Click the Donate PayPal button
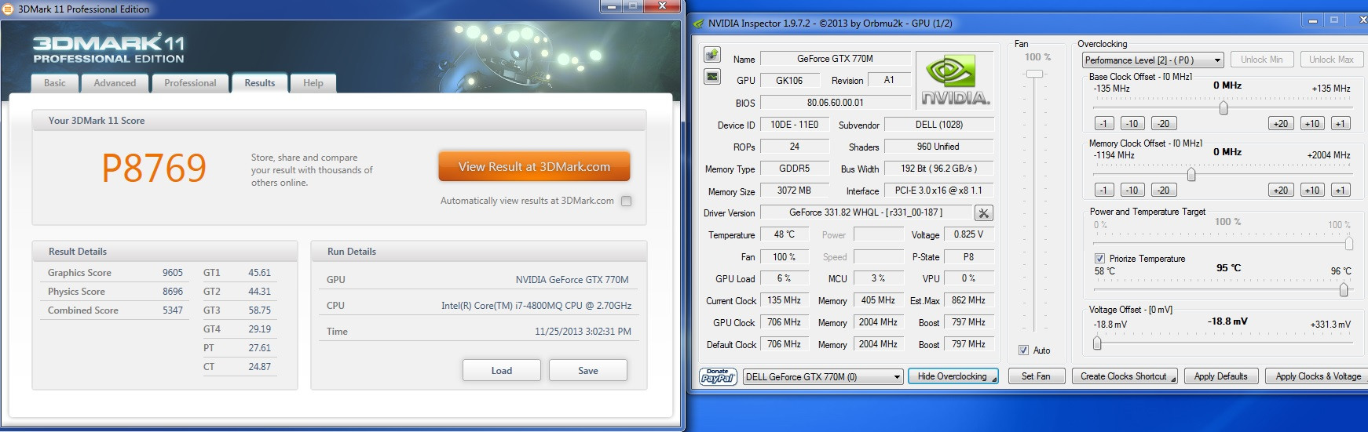The width and height of the screenshot is (1368, 432). pos(717,376)
